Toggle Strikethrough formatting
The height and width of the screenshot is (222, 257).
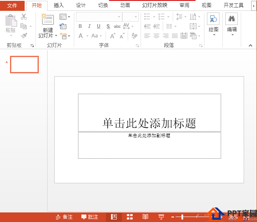click(117, 26)
